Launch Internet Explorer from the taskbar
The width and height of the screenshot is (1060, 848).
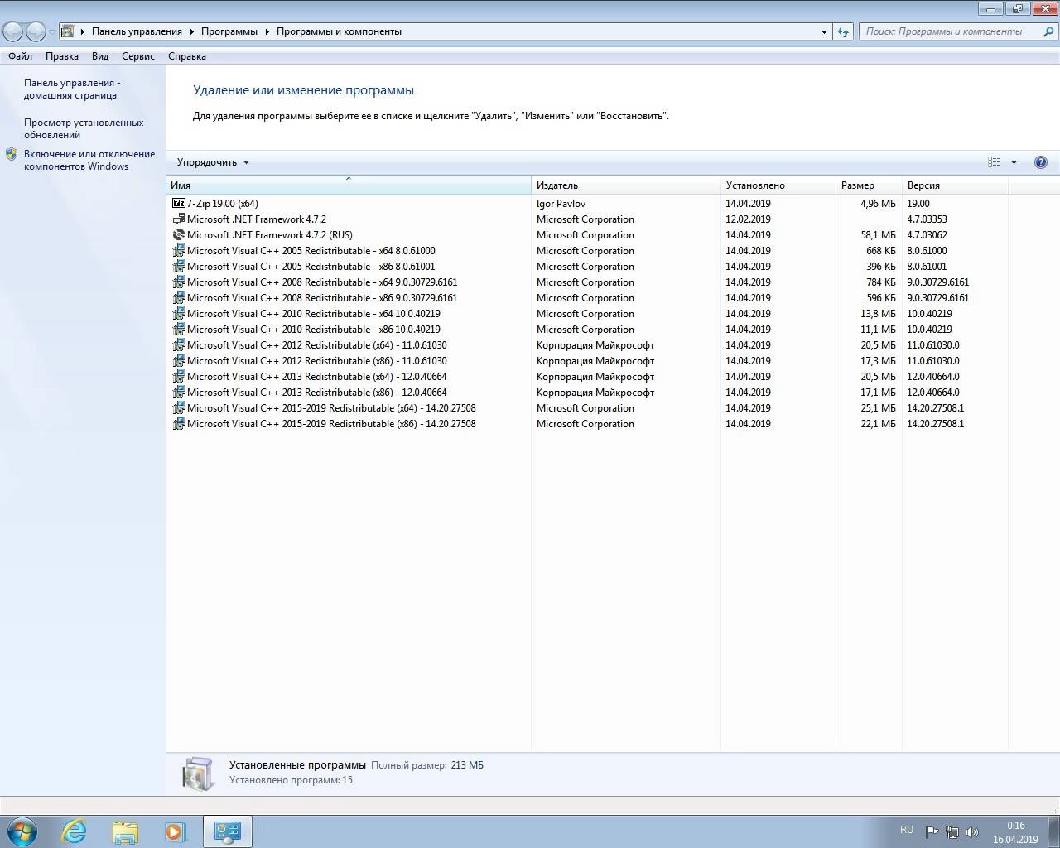click(x=75, y=831)
